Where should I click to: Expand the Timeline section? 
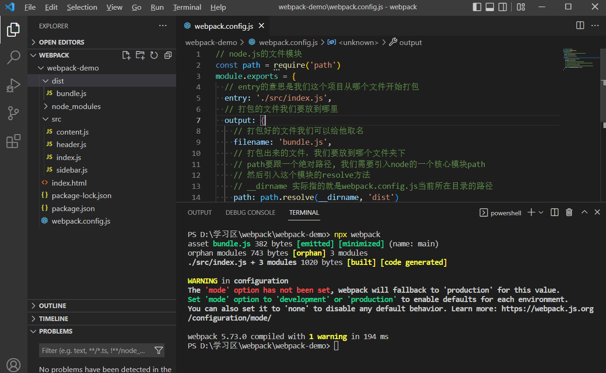[102, 319]
